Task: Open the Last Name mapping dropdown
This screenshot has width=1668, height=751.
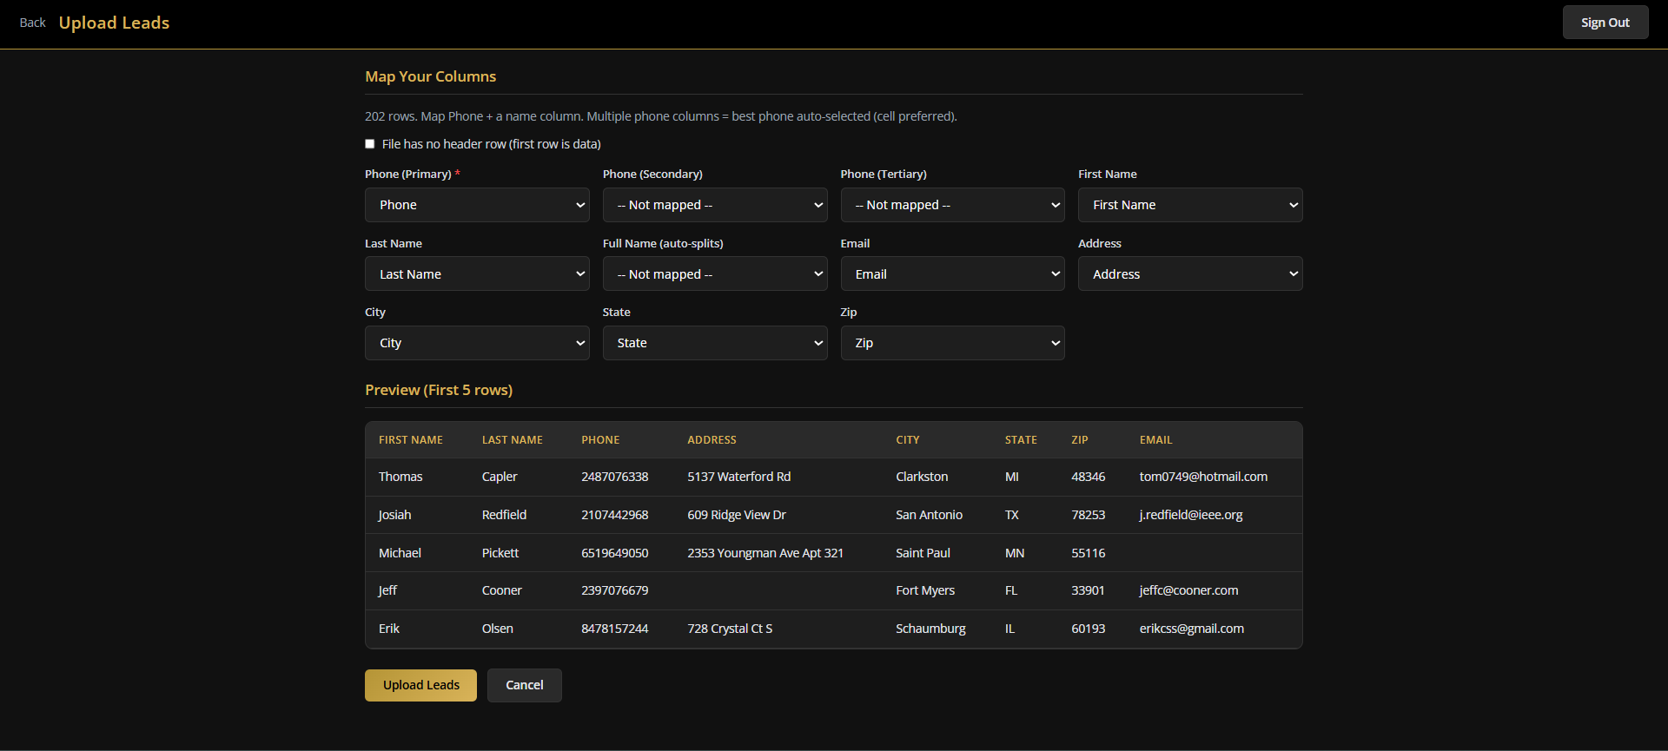Action: coord(477,273)
